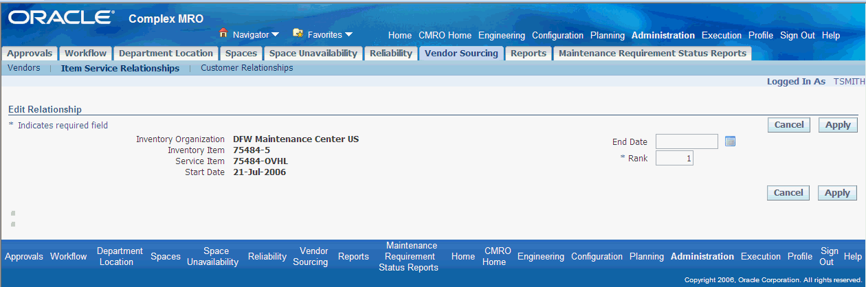Click Administration in the top navigation
Image resolution: width=866 pixels, height=287 pixels.
point(663,35)
